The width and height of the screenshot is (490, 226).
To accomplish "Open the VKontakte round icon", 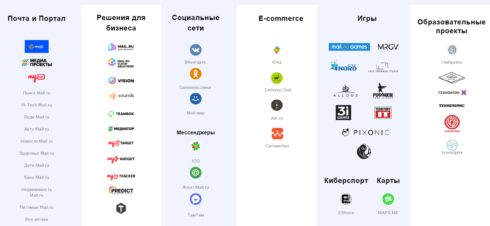I will (196, 50).
